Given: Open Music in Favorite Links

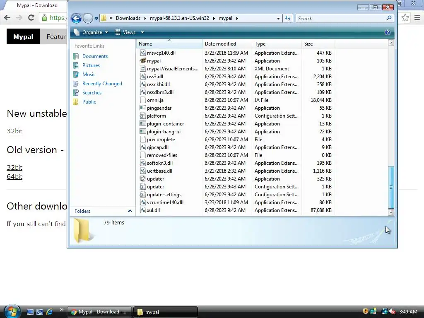Looking at the screenshot, I should (x=89, y=75).
